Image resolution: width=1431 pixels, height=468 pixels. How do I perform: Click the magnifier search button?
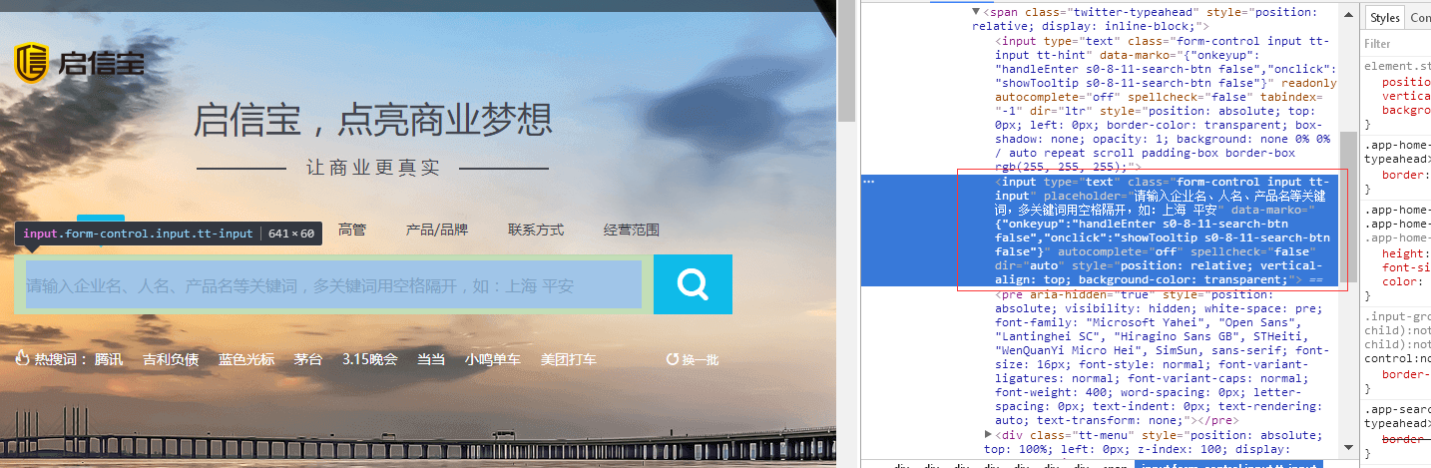pyautogui.click(x=693, y=284)
